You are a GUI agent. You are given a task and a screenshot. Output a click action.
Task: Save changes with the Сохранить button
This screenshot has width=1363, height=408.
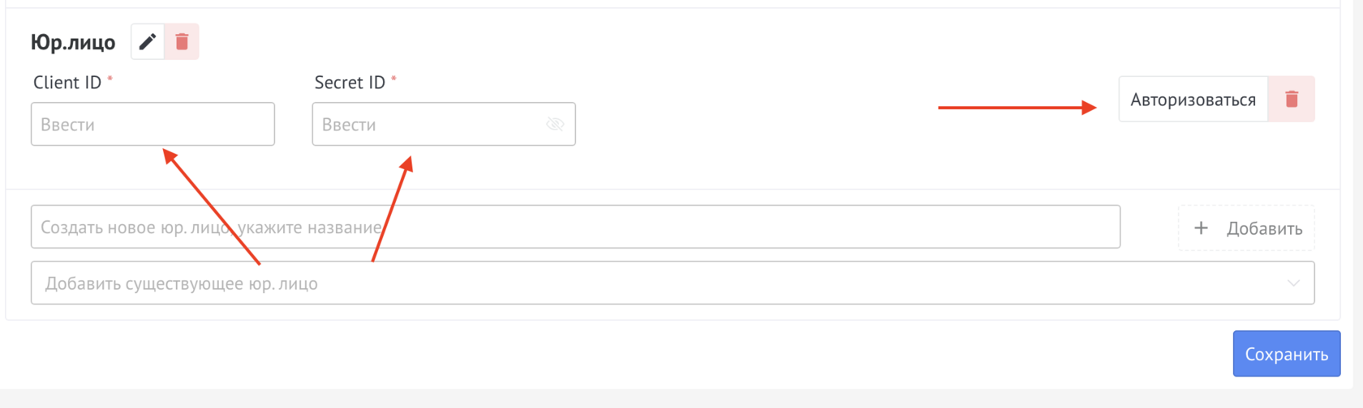pos(1286,355)
